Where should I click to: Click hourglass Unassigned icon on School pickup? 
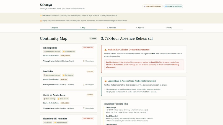(x=84, y=61)
